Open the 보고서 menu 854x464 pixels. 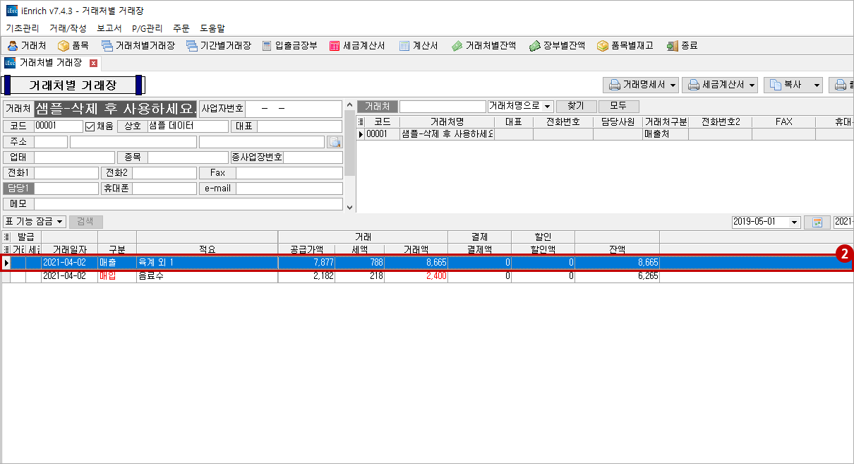pos(109,28)
